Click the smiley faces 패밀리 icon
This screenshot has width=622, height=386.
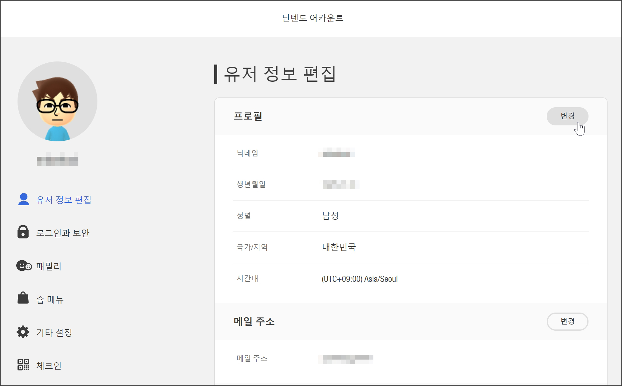pos(24,266)
